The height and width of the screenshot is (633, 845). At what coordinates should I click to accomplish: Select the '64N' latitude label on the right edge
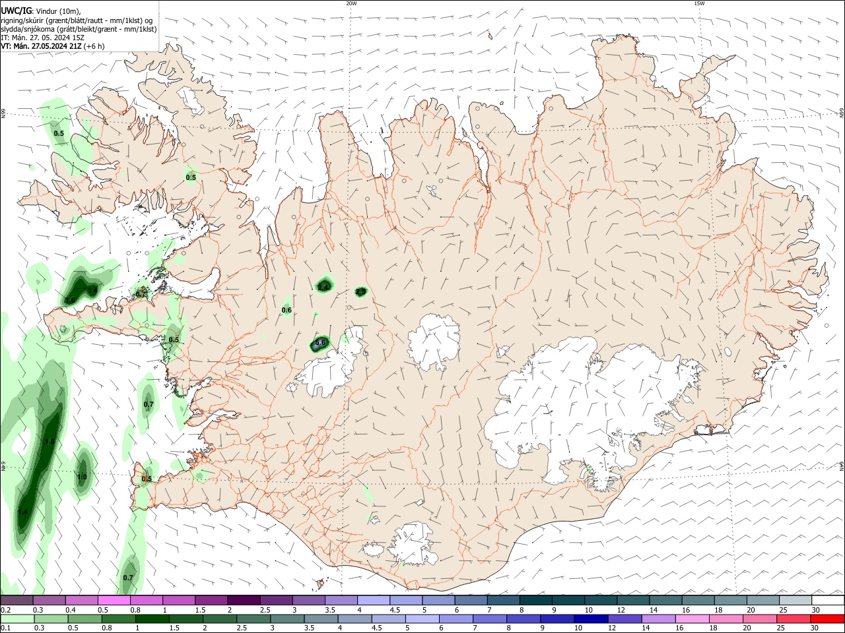click(842, 466)
